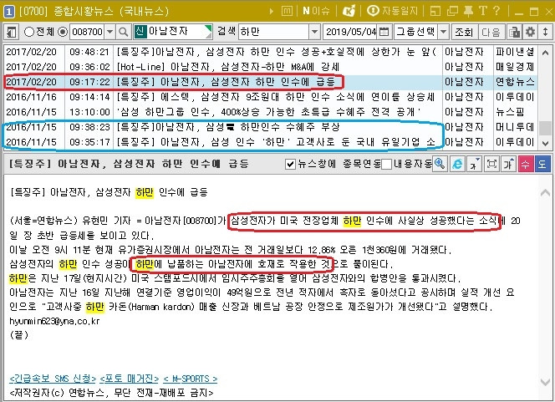Open the memo 'm' icon in title bar
This screenshot has width=555, height=402.
pyautogui.click(x=287, y=12)
